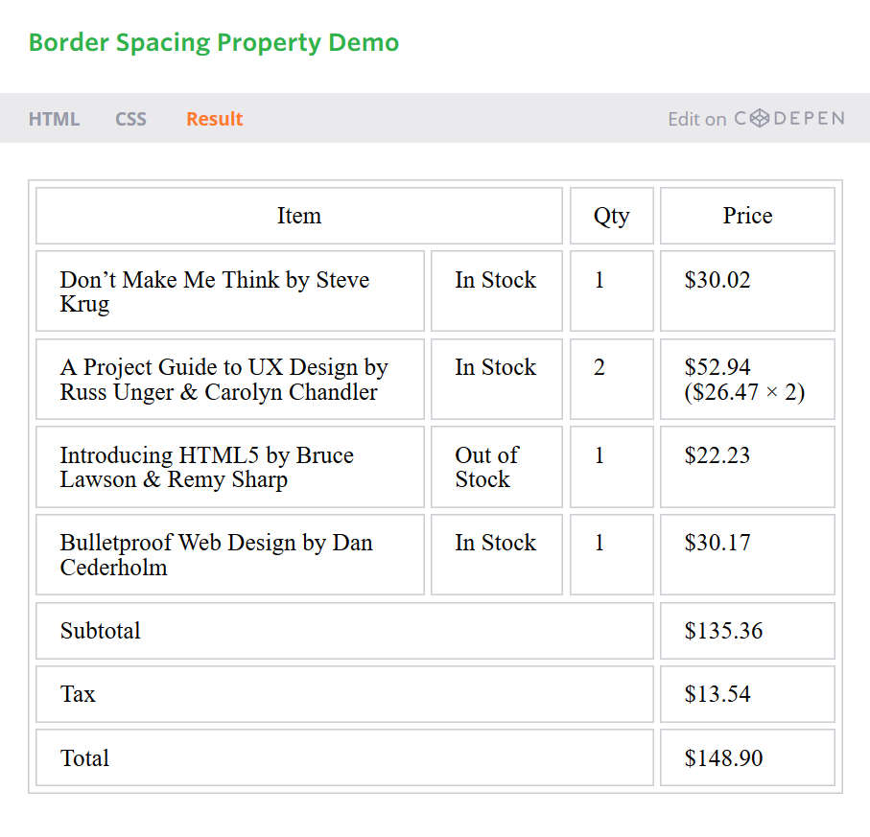This screenshot has width=870, height=837.
Task: Click the Subtotal row label
Action: [x=101, y=631]
